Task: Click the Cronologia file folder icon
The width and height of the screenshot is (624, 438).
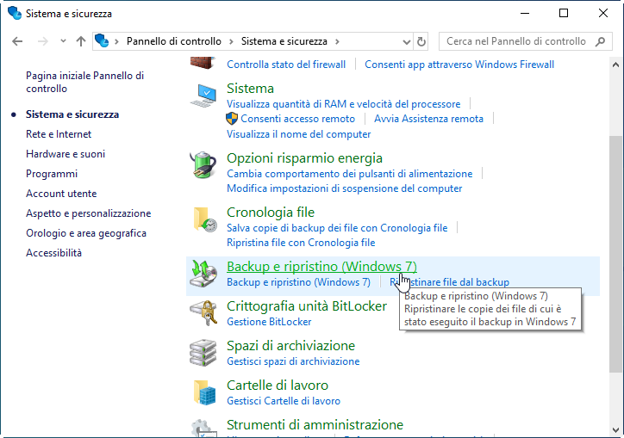Action: (x=204, y=219)
